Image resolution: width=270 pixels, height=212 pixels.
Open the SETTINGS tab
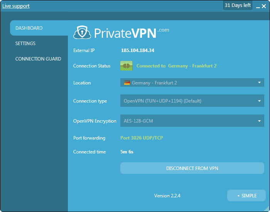(25, 43)
